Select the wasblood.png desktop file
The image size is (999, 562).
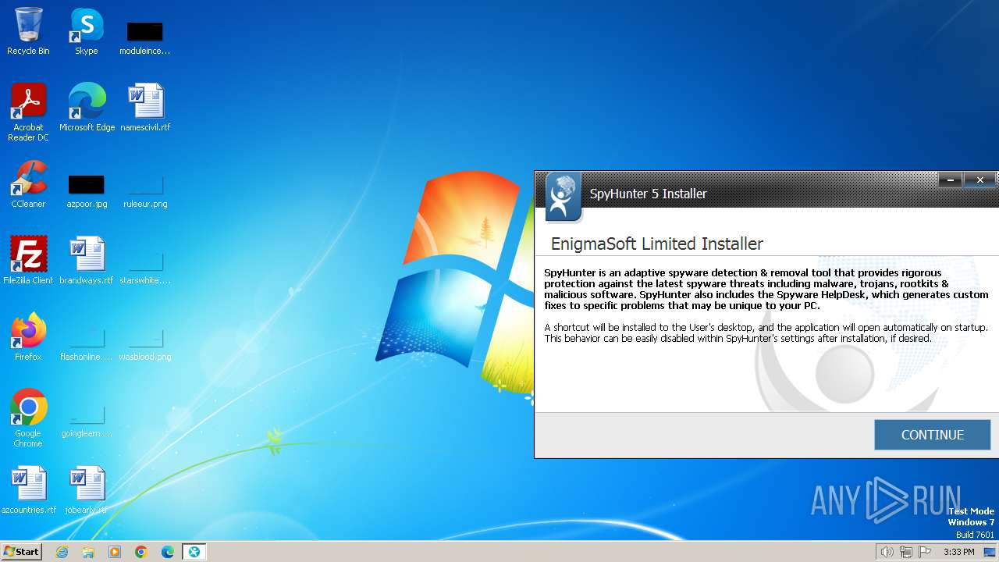[x=145, y=344]
